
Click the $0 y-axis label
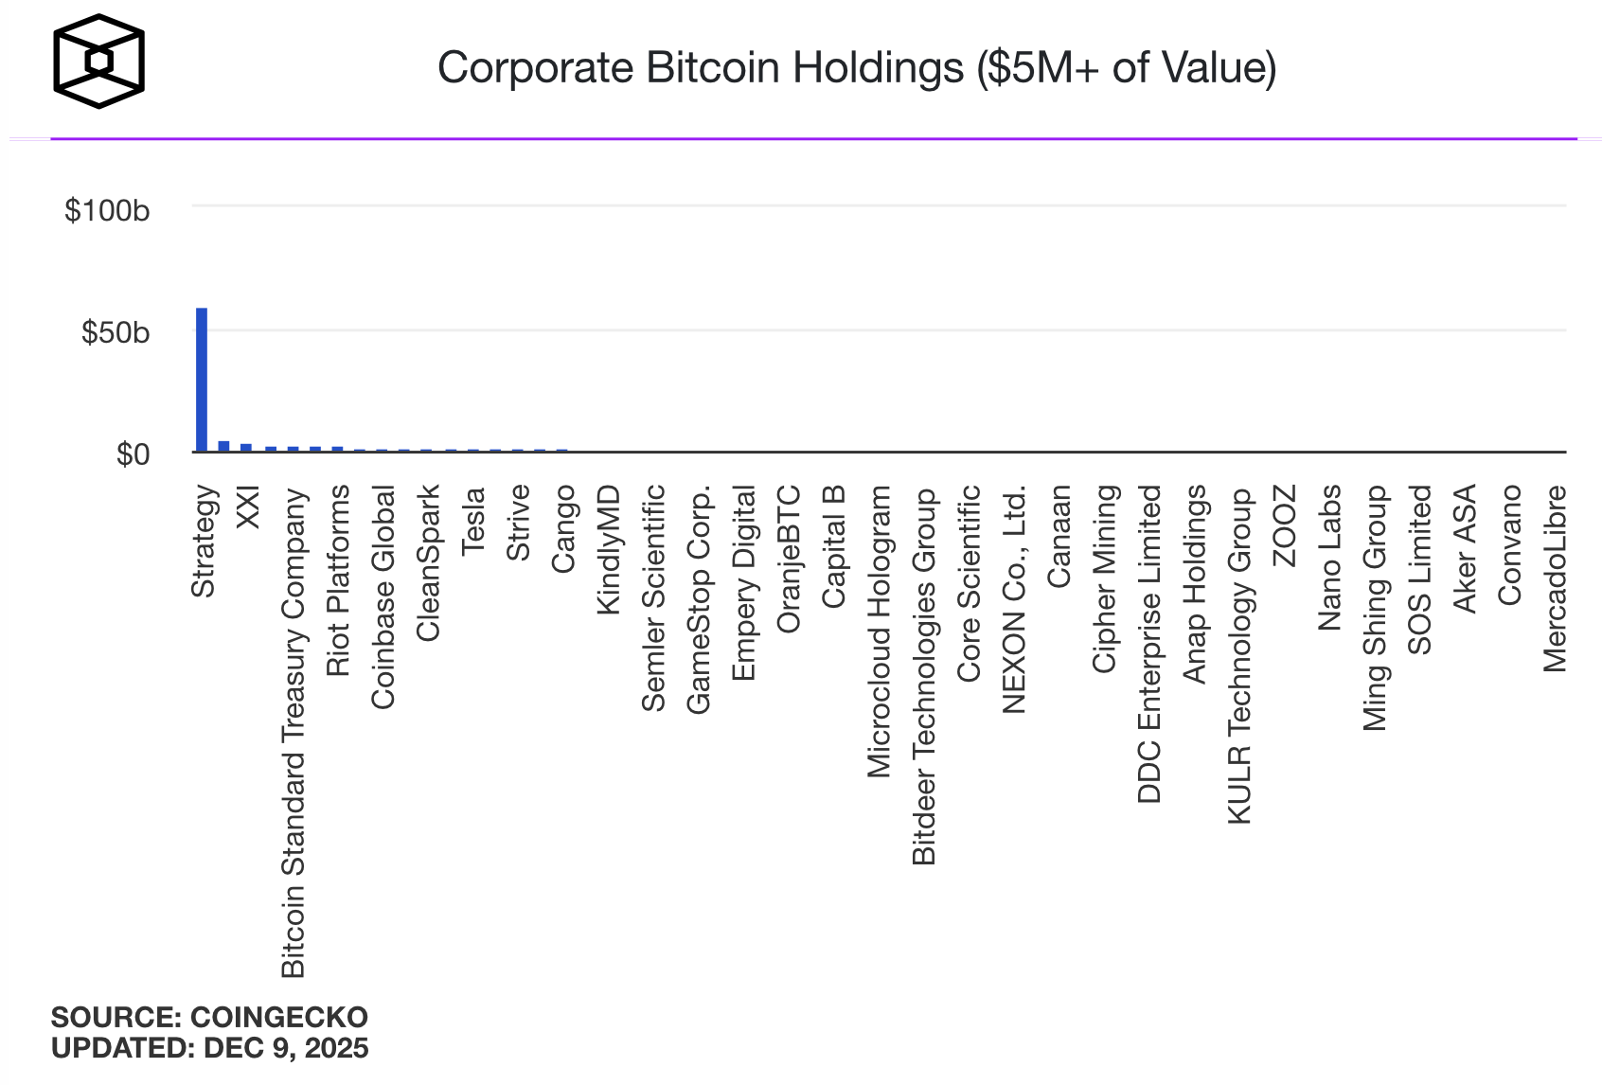tap(133, 454)
